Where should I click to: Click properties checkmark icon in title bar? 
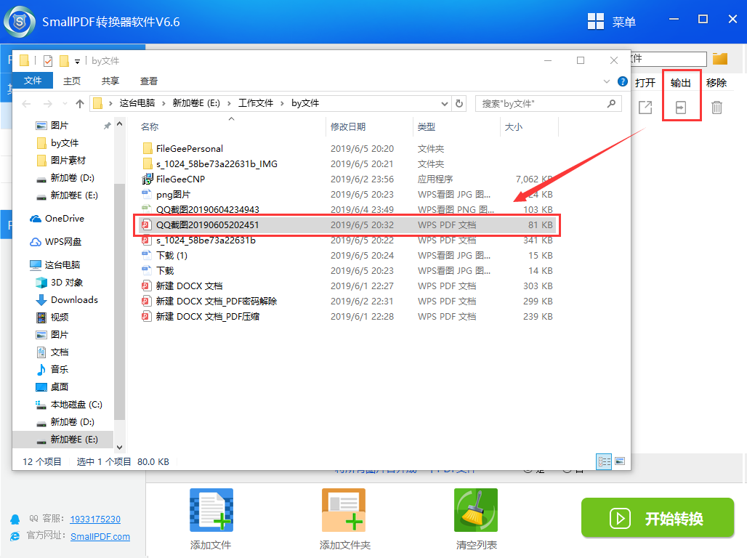pos(48,61)
